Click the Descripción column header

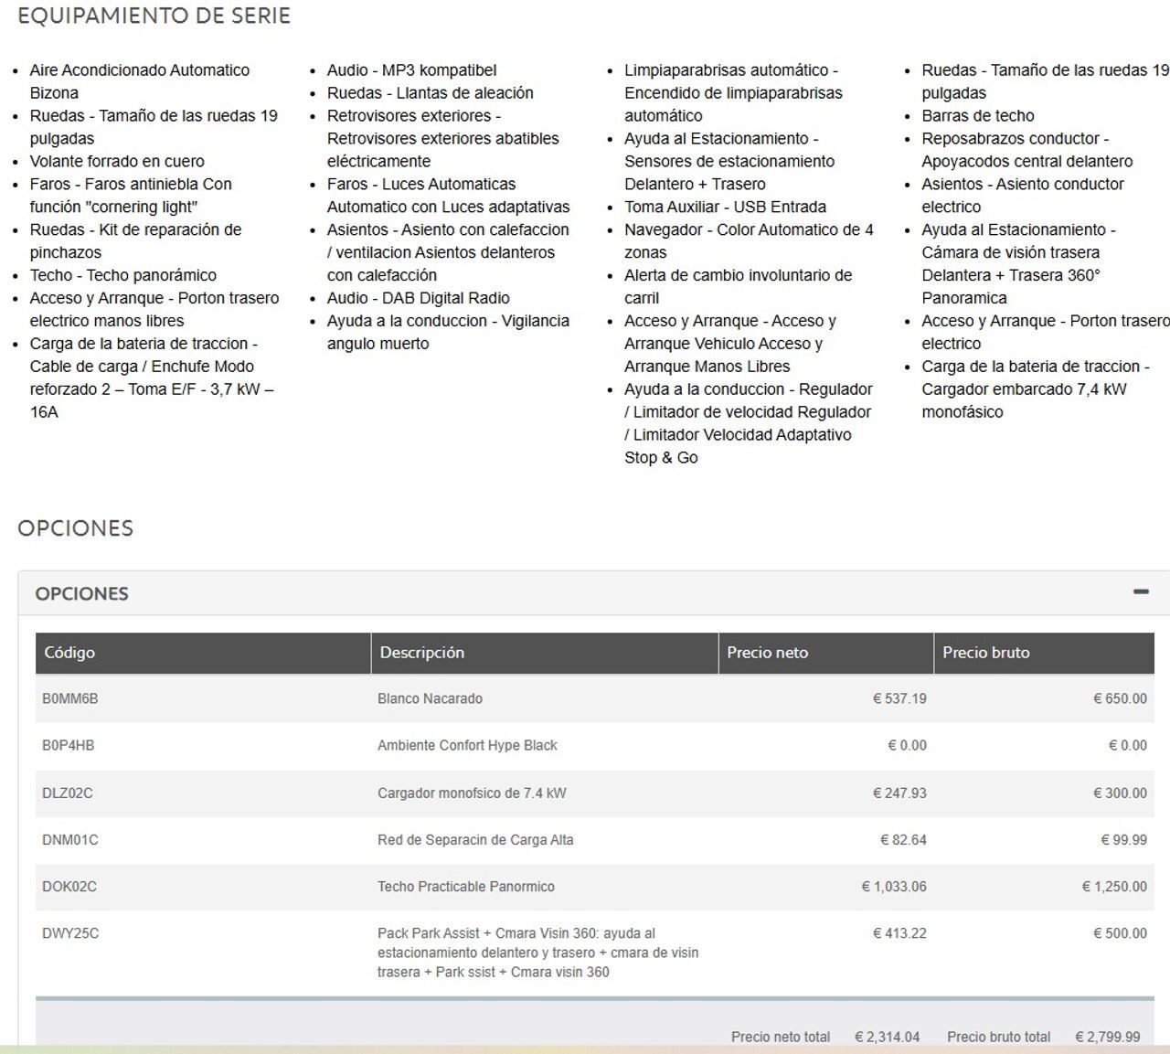point(545,653)
